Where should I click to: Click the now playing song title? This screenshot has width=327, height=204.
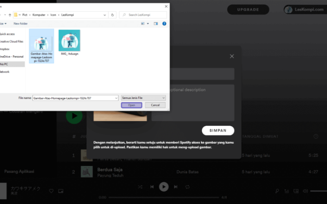pyautogui.click(x=25, y=188)
